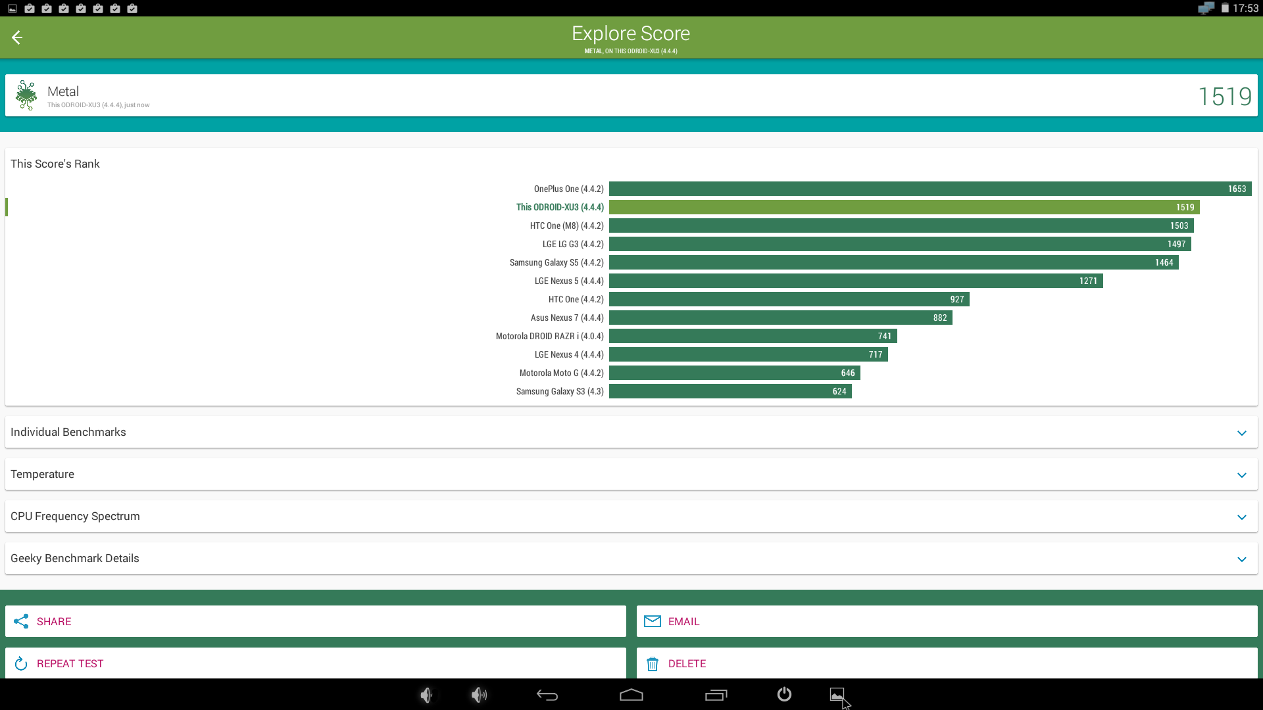Screen dimensions: 1263x710
Task: Click the 'This Score's Rank' heading
Action: 55,164
